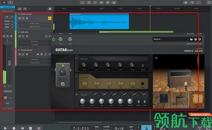Open drum pad icon on n-Track Drums track
Image resolution: width=212 pixels, height=130 pixels.
38,54
